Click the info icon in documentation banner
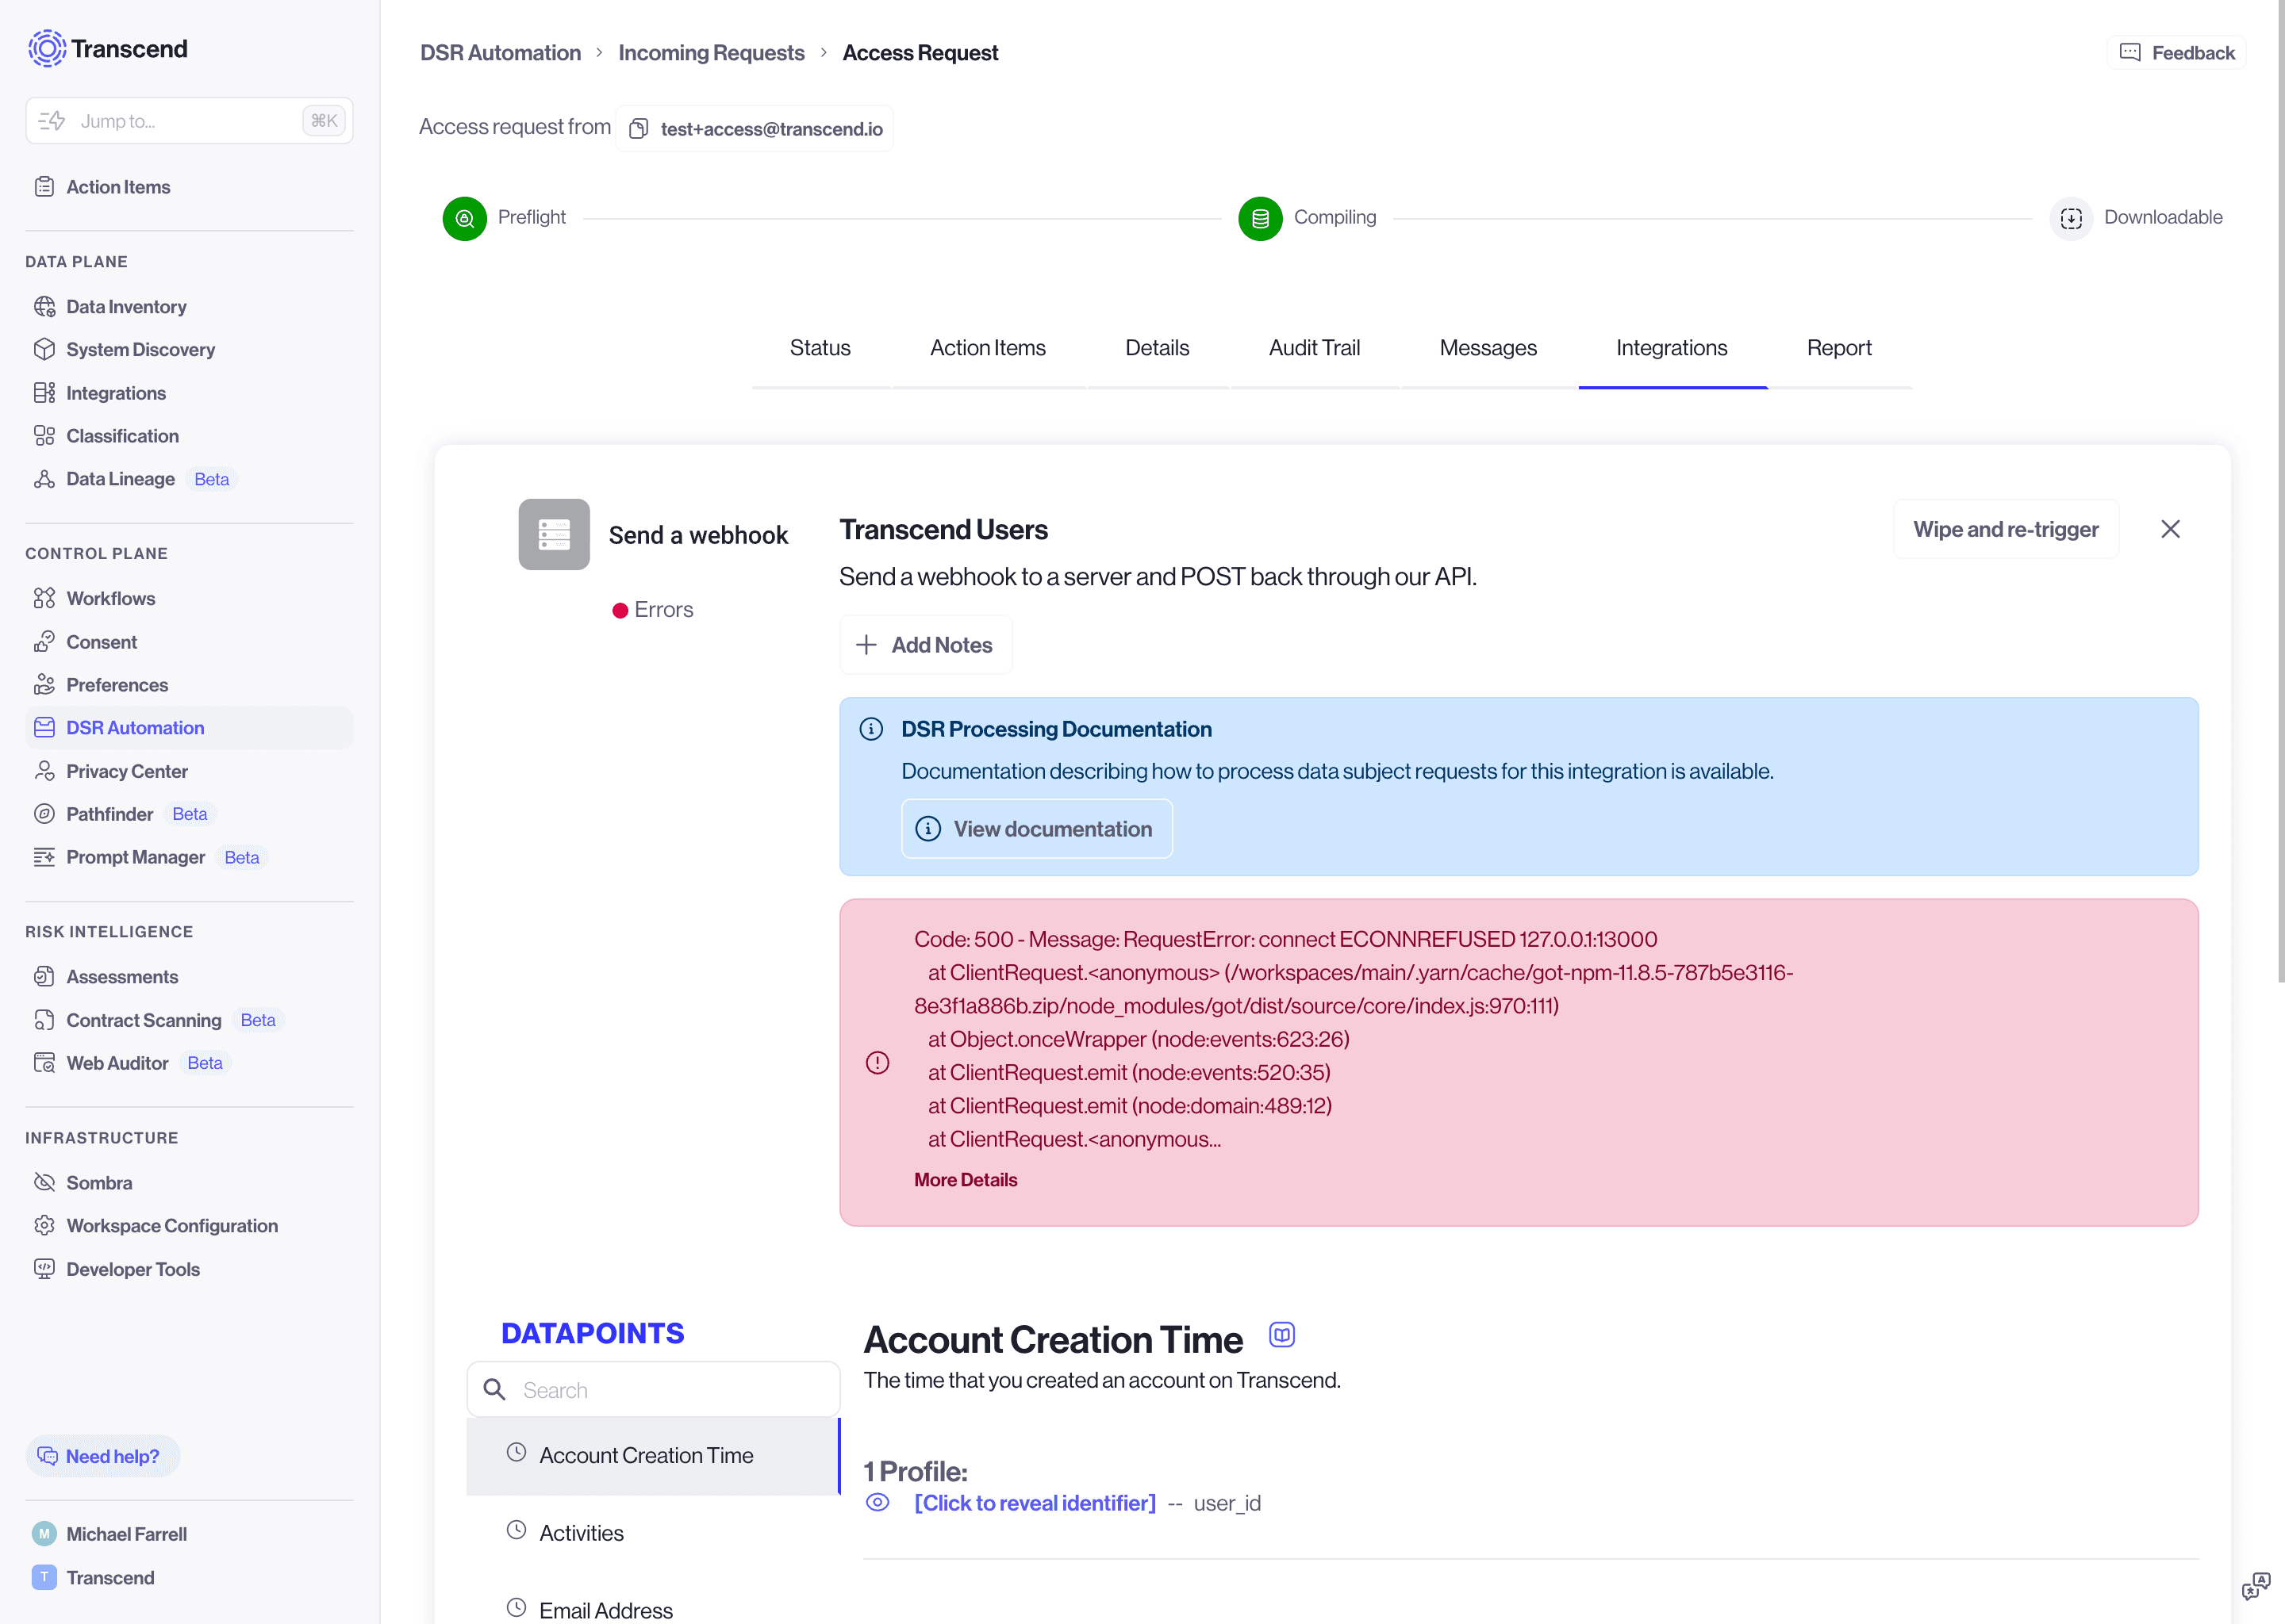 pyautogui.click(x=871, y=729)
